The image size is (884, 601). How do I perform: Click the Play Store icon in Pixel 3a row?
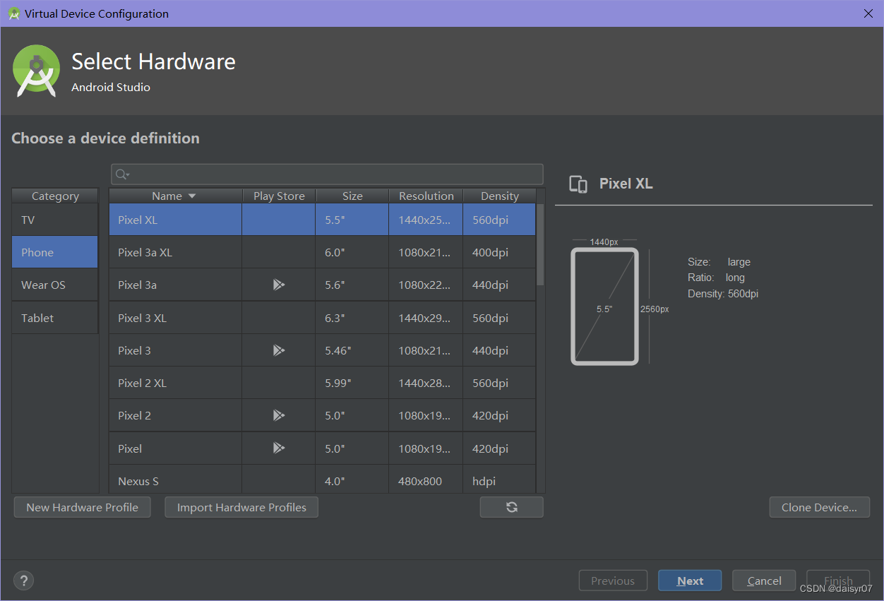[279, 285]
